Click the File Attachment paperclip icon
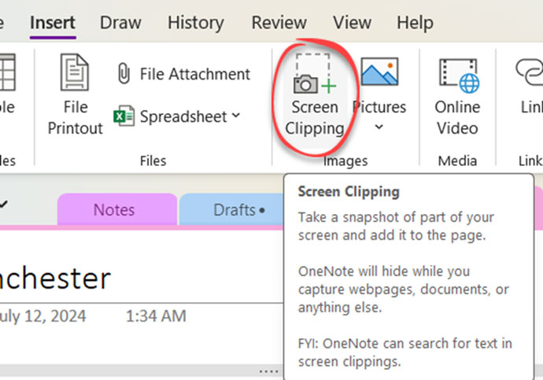543x380 pixels. [124, 74]
